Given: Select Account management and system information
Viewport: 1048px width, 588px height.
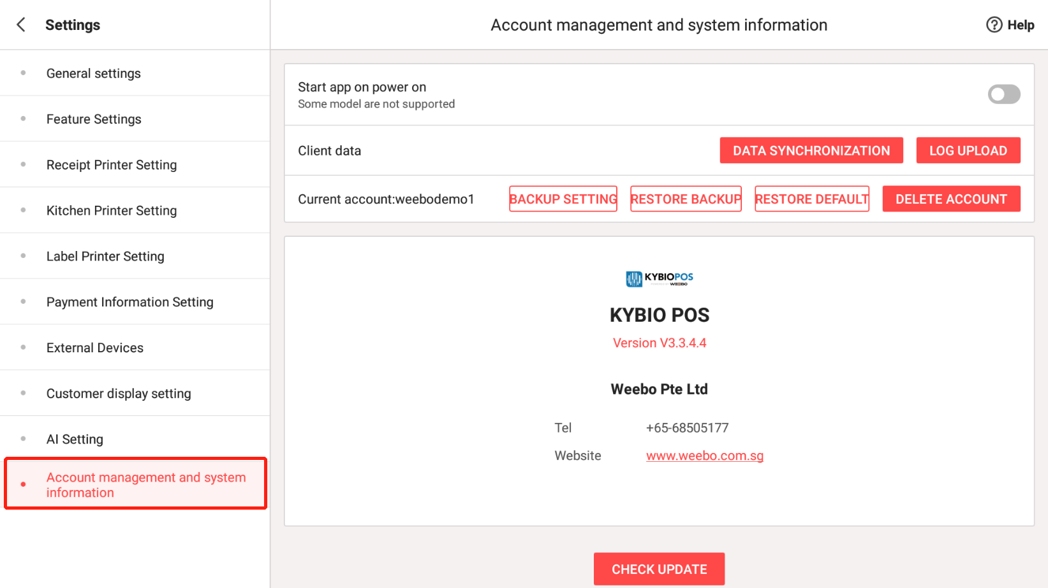Looking at the screenshot, I should click(x=135, y=484).
